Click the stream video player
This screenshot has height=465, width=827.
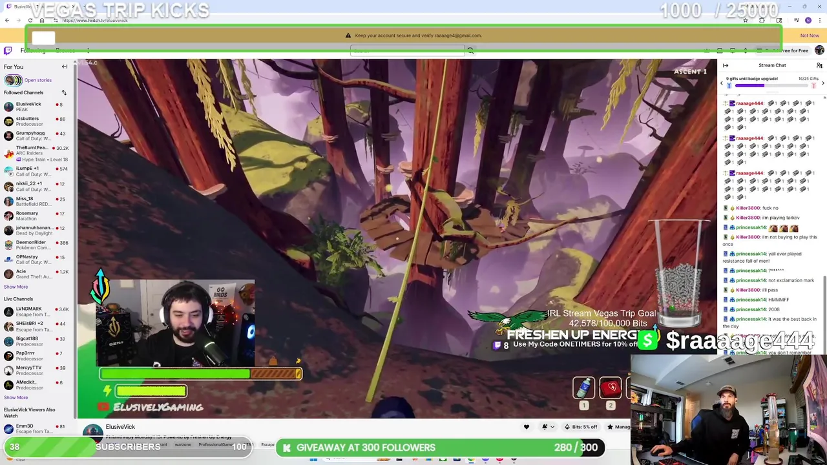click(x=397, y=239)
